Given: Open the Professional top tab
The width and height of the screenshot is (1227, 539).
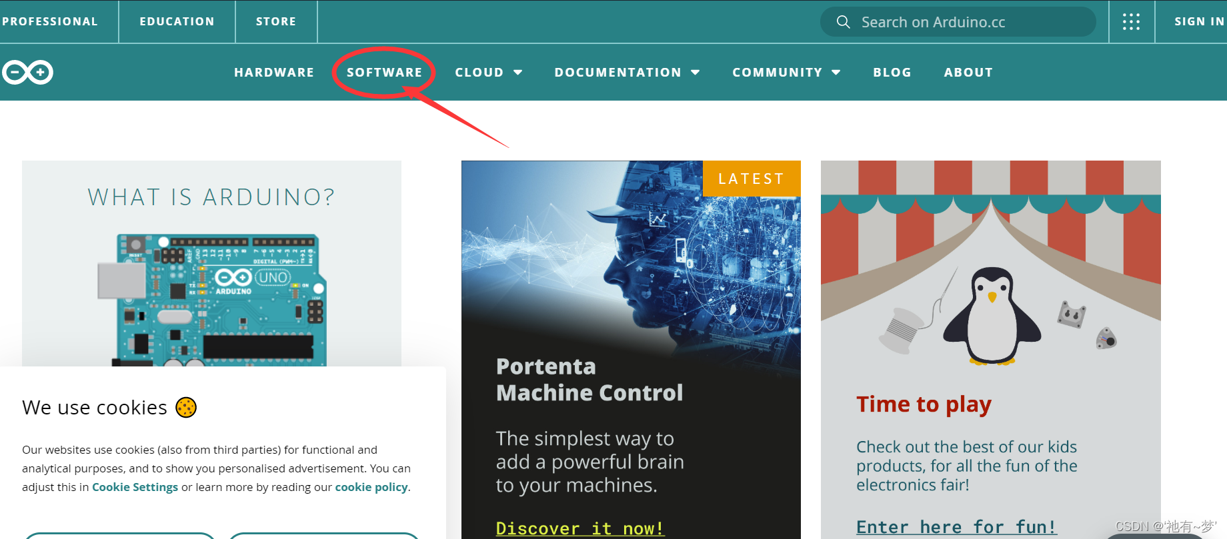Looking at the screenshot, I should coord(50,21).
